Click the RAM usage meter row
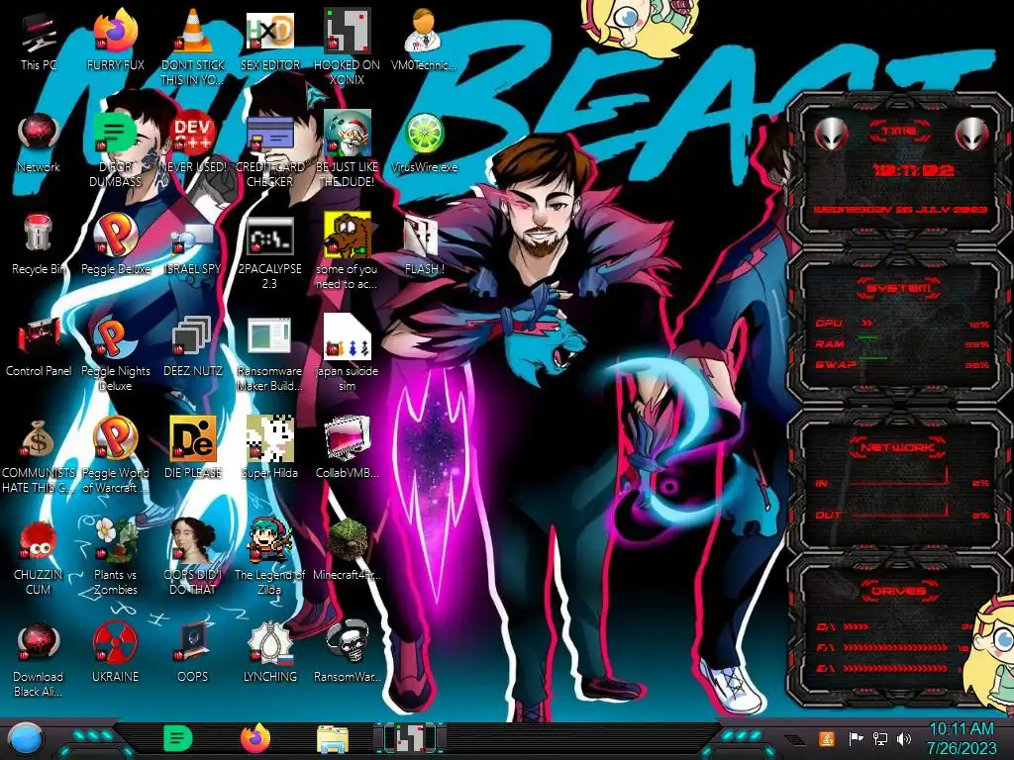The height and width of the screenshot is (760, 1014). click(902, 344)
